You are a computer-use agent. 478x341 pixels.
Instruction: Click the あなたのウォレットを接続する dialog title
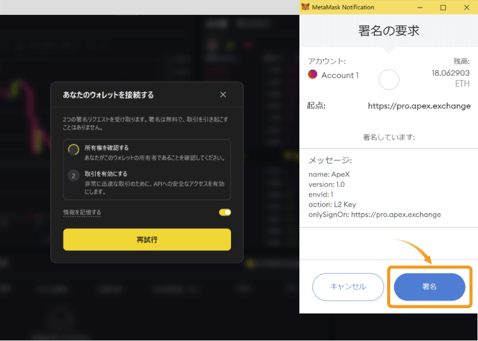tap(108, 95)
